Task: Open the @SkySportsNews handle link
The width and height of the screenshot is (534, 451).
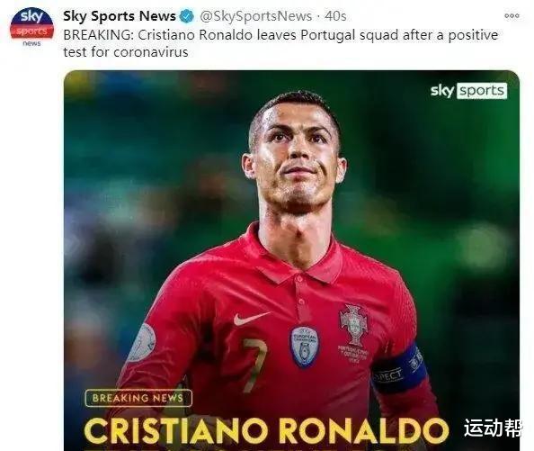Action: [x=255, y=16]
